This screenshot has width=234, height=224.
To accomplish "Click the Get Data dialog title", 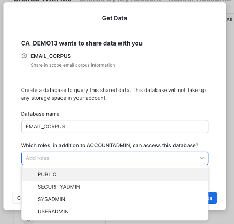I will [x=115, y=18].
